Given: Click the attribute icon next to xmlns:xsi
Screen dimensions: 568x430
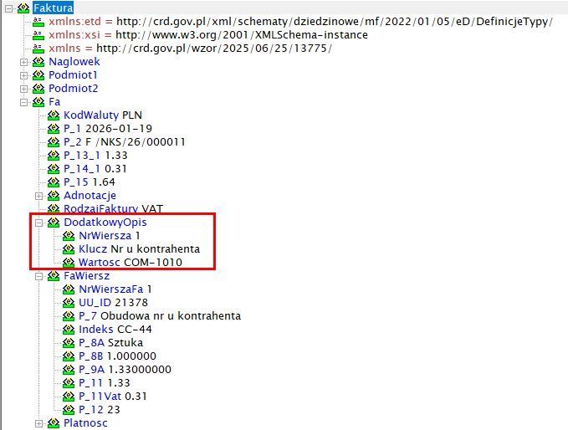Looking at the screenshot, I should coord(39,35).
